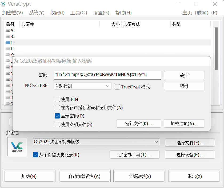Click the highlighted I: drive icon

[8, 43]
